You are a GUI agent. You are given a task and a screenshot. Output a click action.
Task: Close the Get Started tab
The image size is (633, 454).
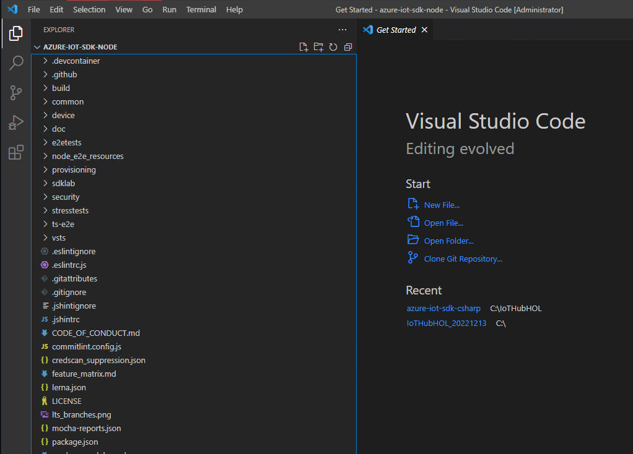tap(424, 30)
